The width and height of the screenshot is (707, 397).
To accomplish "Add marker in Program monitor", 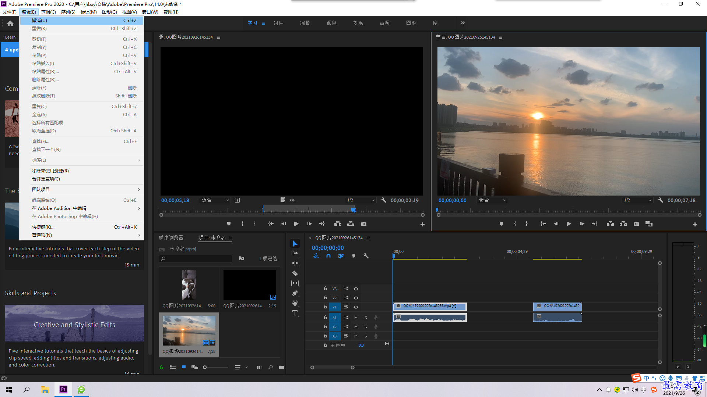I will (501, 224).
